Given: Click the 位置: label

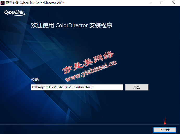Looking at the screenshot, I should tap(35, 80).
